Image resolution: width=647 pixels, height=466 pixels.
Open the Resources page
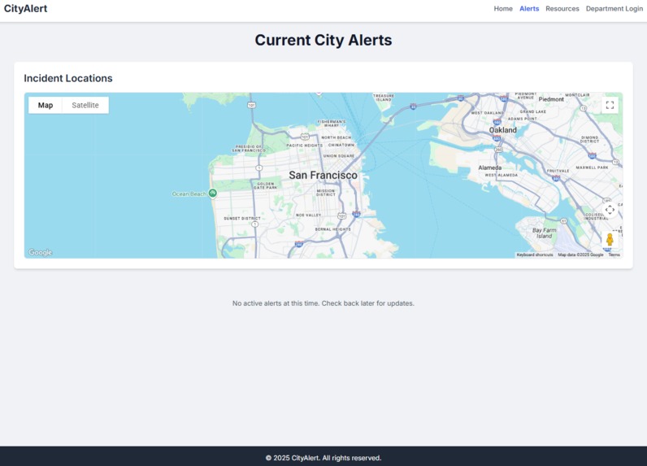(562, 9)
